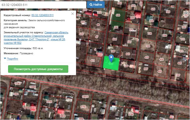
Task: Click parcel 625 on the map
Action: click(153, 9)
